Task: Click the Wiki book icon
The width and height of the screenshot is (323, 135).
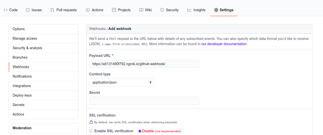Action: pyautogui.click(x=141, y=10)
